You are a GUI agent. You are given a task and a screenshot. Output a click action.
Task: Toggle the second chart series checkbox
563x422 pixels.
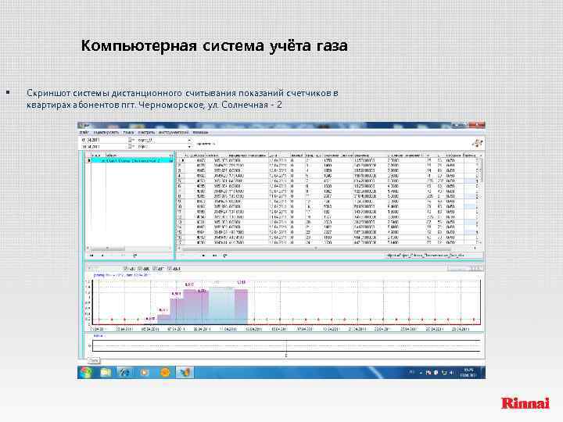point(140,268)
